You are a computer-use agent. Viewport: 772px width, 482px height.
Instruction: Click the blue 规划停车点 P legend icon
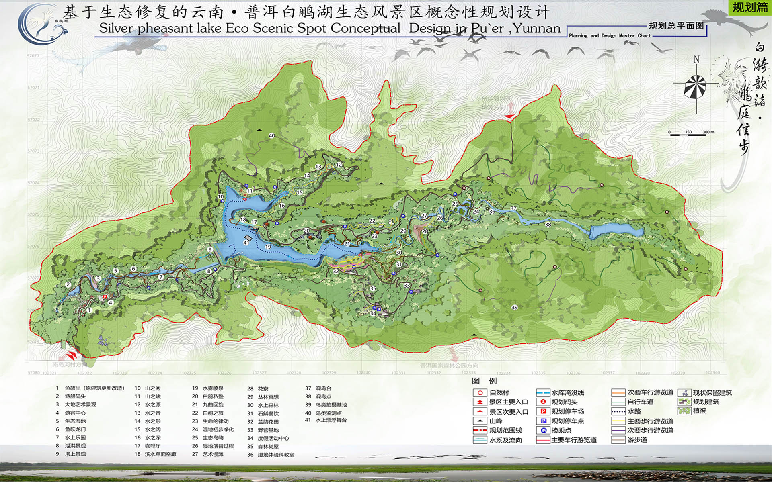(x=543, y=421)
